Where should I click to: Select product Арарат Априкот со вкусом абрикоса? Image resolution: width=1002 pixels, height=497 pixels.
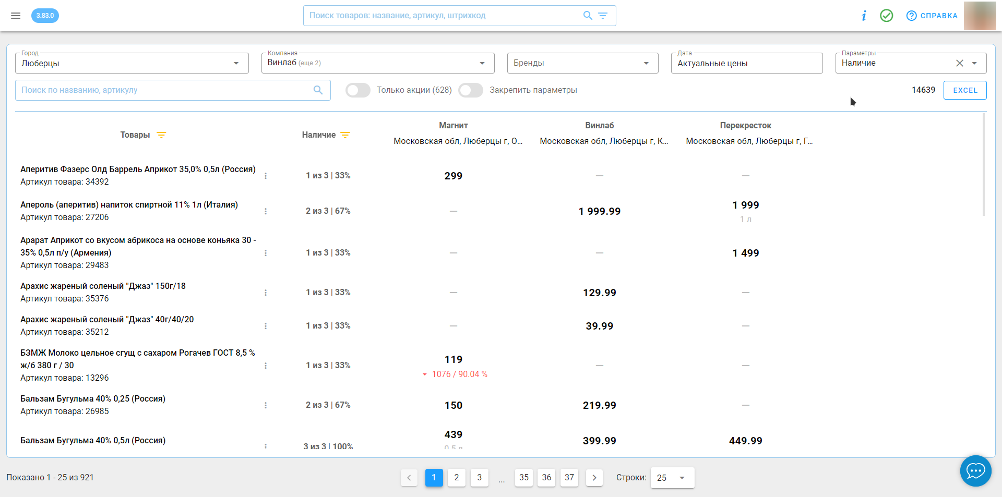click(x=138, y=247)
